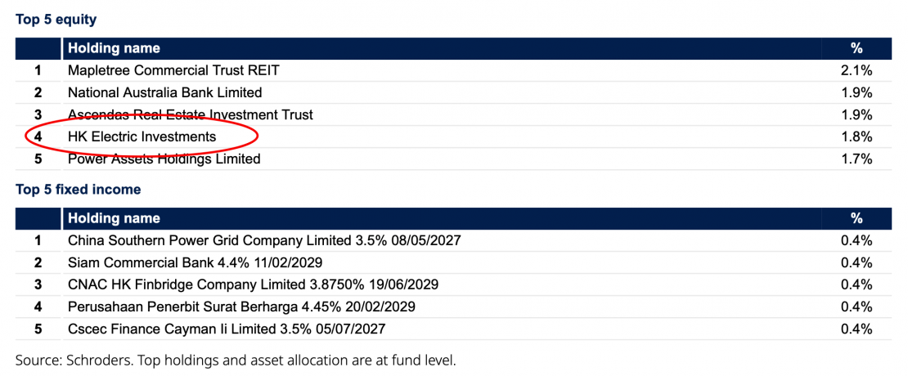Image resolution: width=908 pixels, height=376 pixels.
Task: Click the 1.7% value for Power Assets
Action: click(x=856, y=159)
